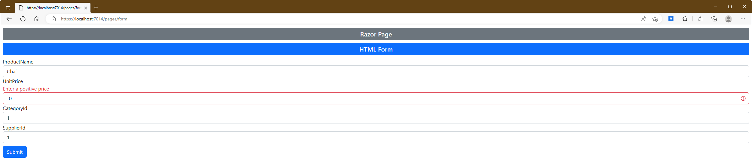Minimize the browser window
752x160 pixels.
[716, 7]
